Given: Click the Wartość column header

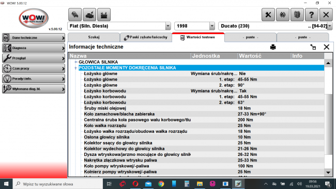Looking at the screenshot, I should point(264,56).
